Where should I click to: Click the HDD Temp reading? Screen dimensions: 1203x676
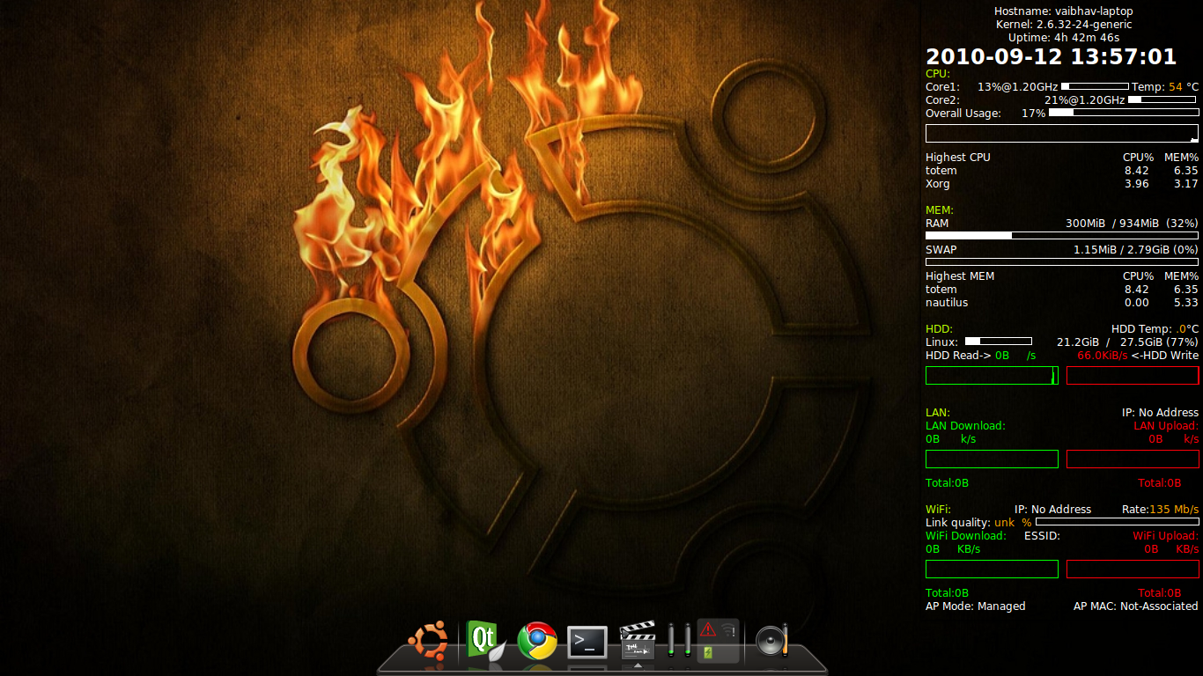click(1155, 329)
